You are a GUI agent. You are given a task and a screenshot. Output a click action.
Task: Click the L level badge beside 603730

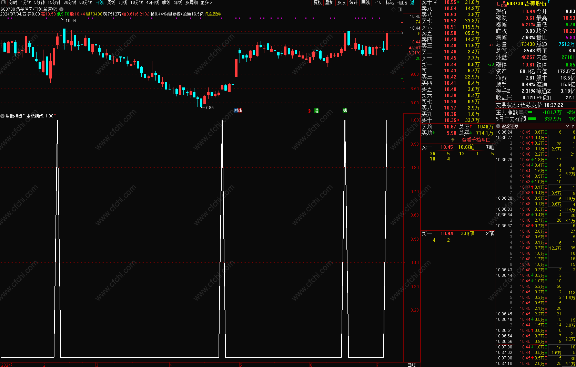point(498,4)
